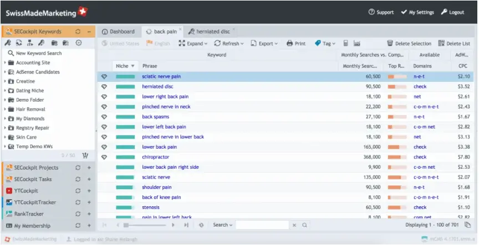
Task: Click the Logout link
Action: [x=453, y=13]
